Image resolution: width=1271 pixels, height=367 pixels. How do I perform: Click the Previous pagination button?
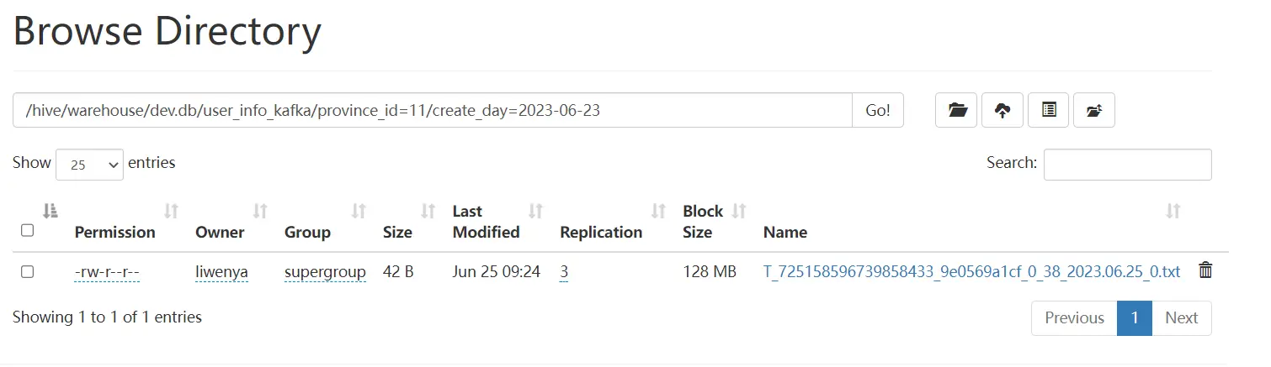point(1074,318)
